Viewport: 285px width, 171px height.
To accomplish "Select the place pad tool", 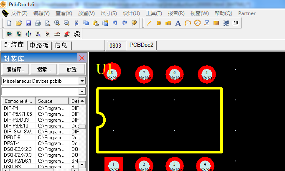I will (x=159, y=23).
